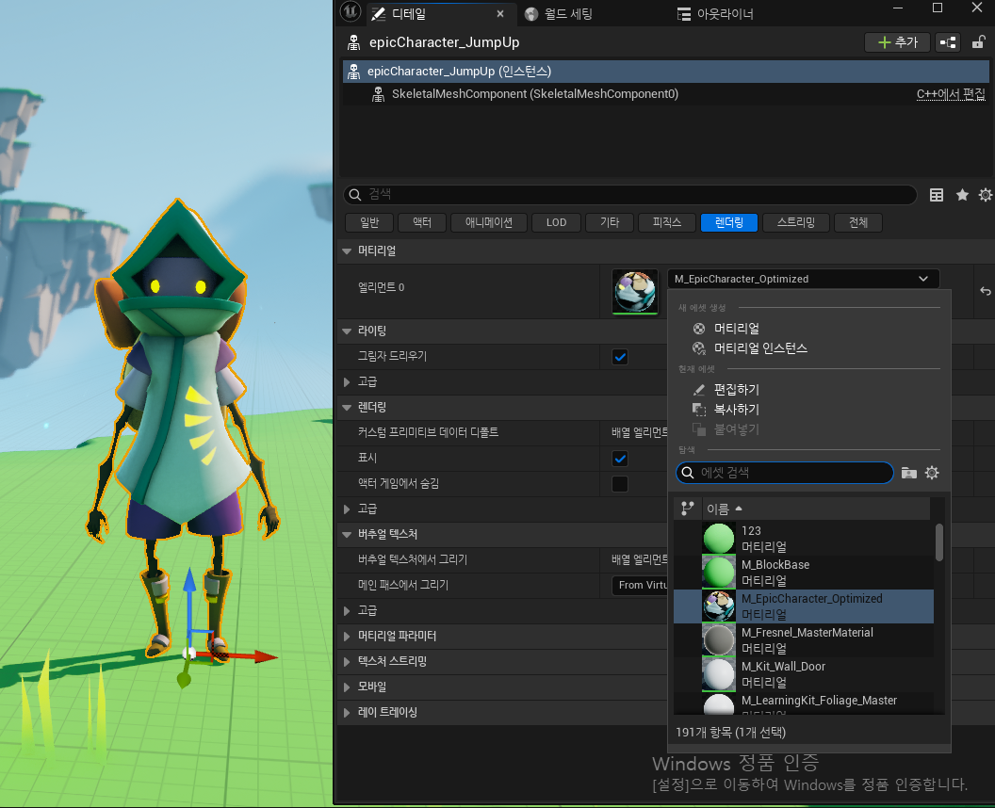Switch to the 아웃라이너 tab

(x=715, y=14)
